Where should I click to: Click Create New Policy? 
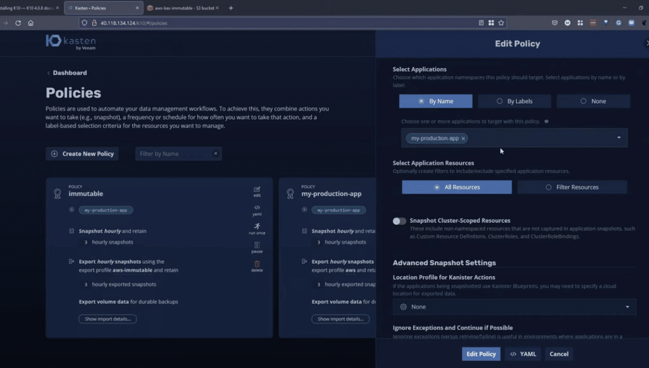tap(82, 154)
